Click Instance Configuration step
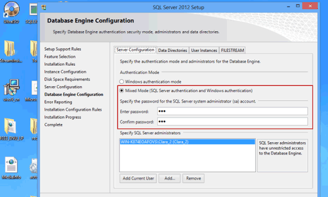 pos(65,72)
